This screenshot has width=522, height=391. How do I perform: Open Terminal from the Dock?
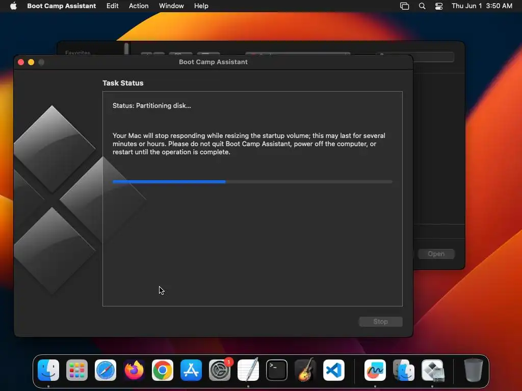coord(277,370)
